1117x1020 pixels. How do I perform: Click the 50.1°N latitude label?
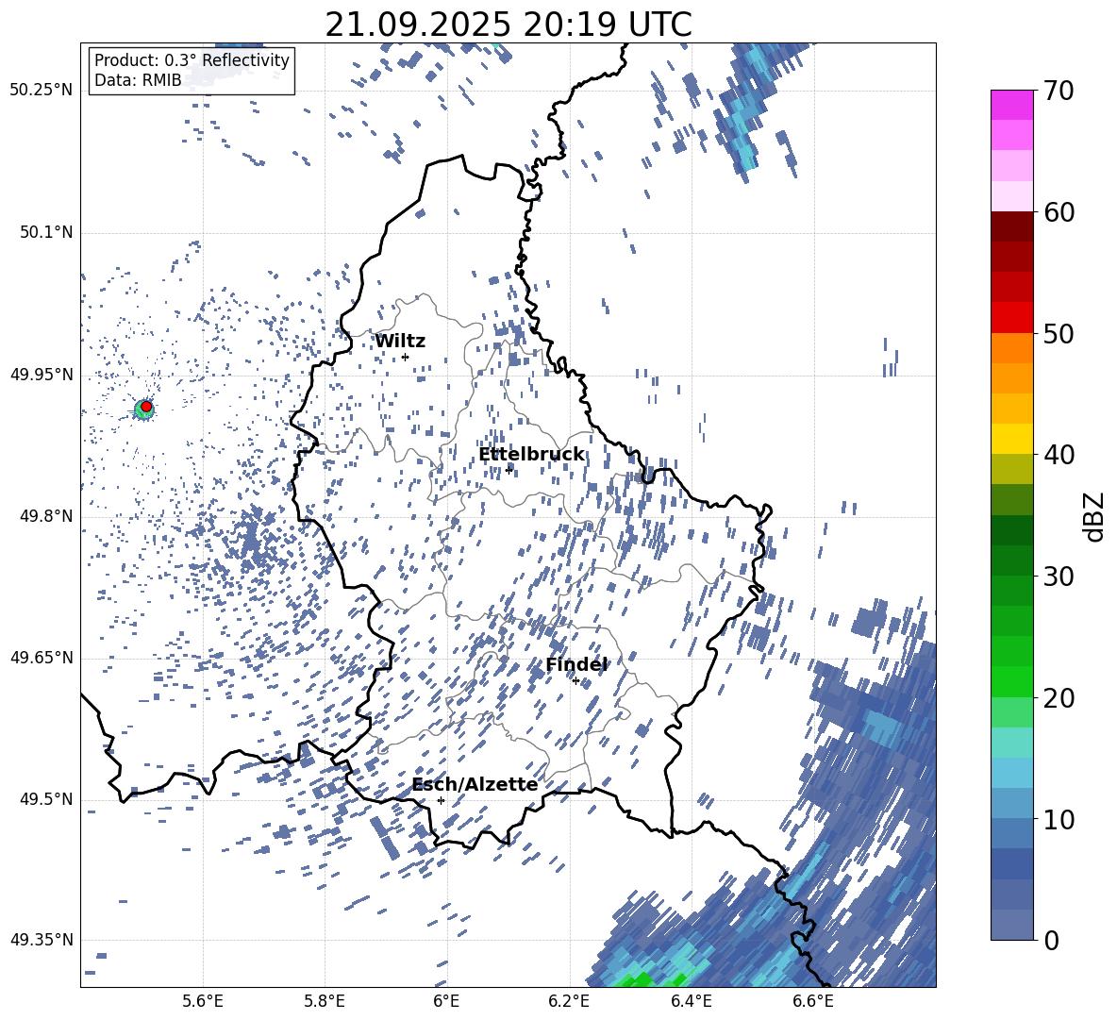46,232
